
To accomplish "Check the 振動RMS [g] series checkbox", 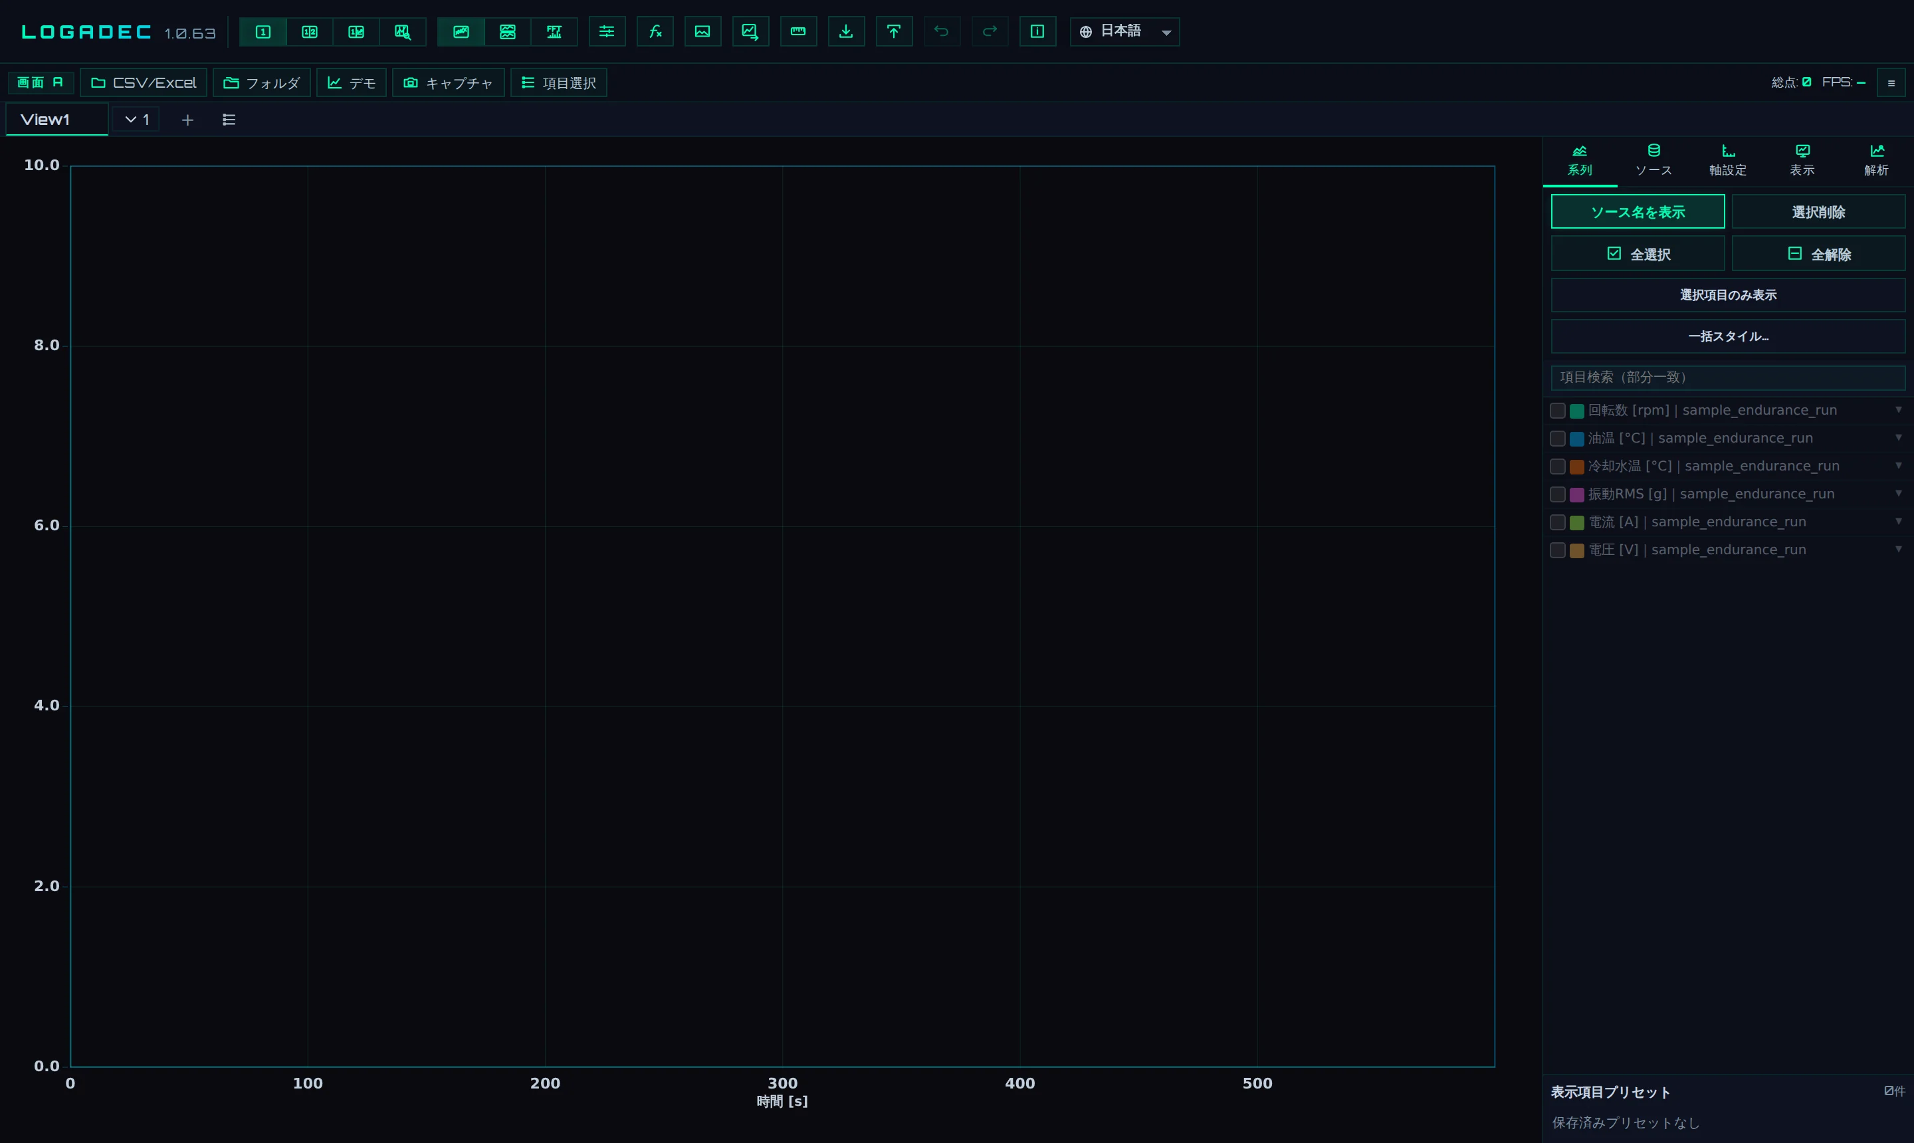I will (1557, 494).
